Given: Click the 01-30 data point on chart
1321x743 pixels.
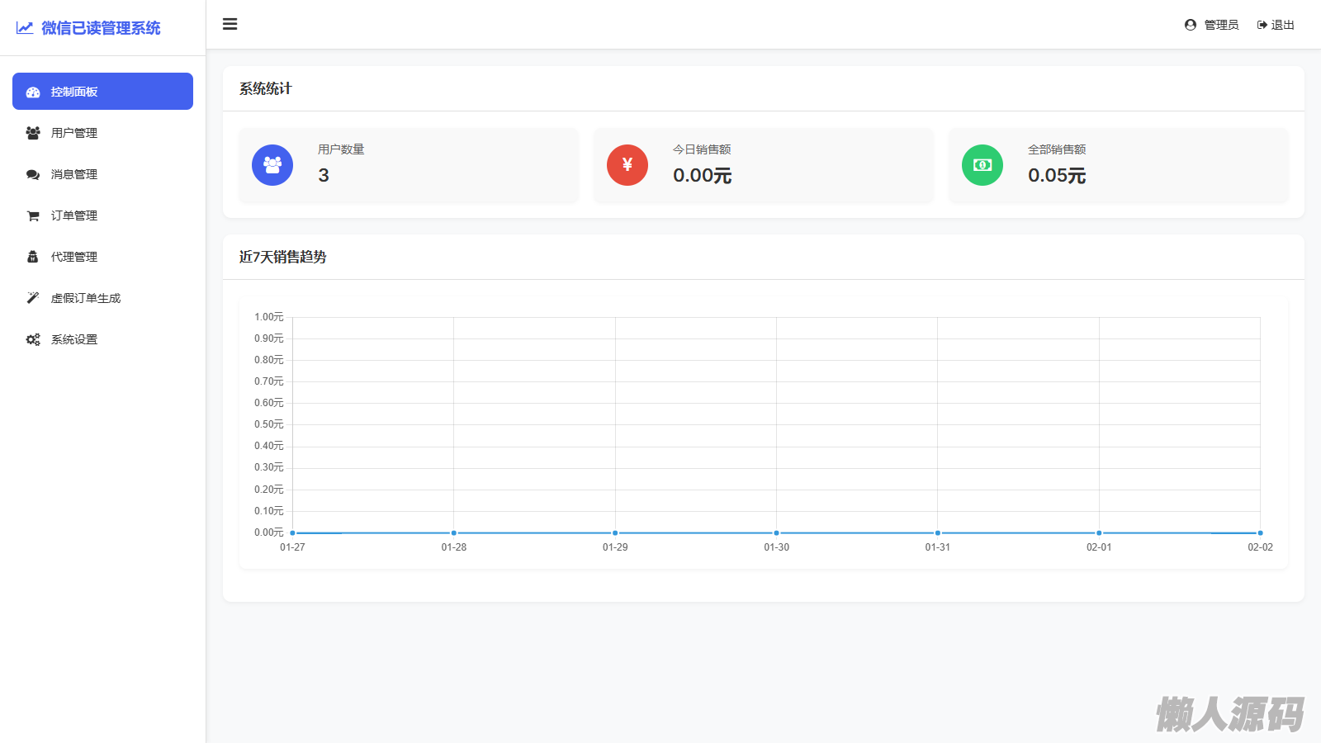Looking at the screenshot, I should [x=776, y=533].
